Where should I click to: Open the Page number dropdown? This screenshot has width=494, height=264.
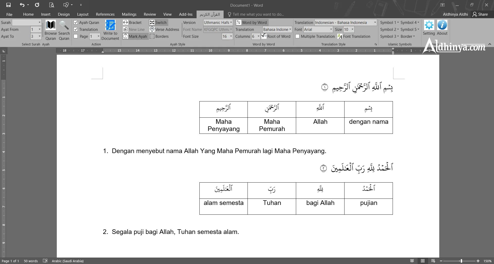[99, 36]
